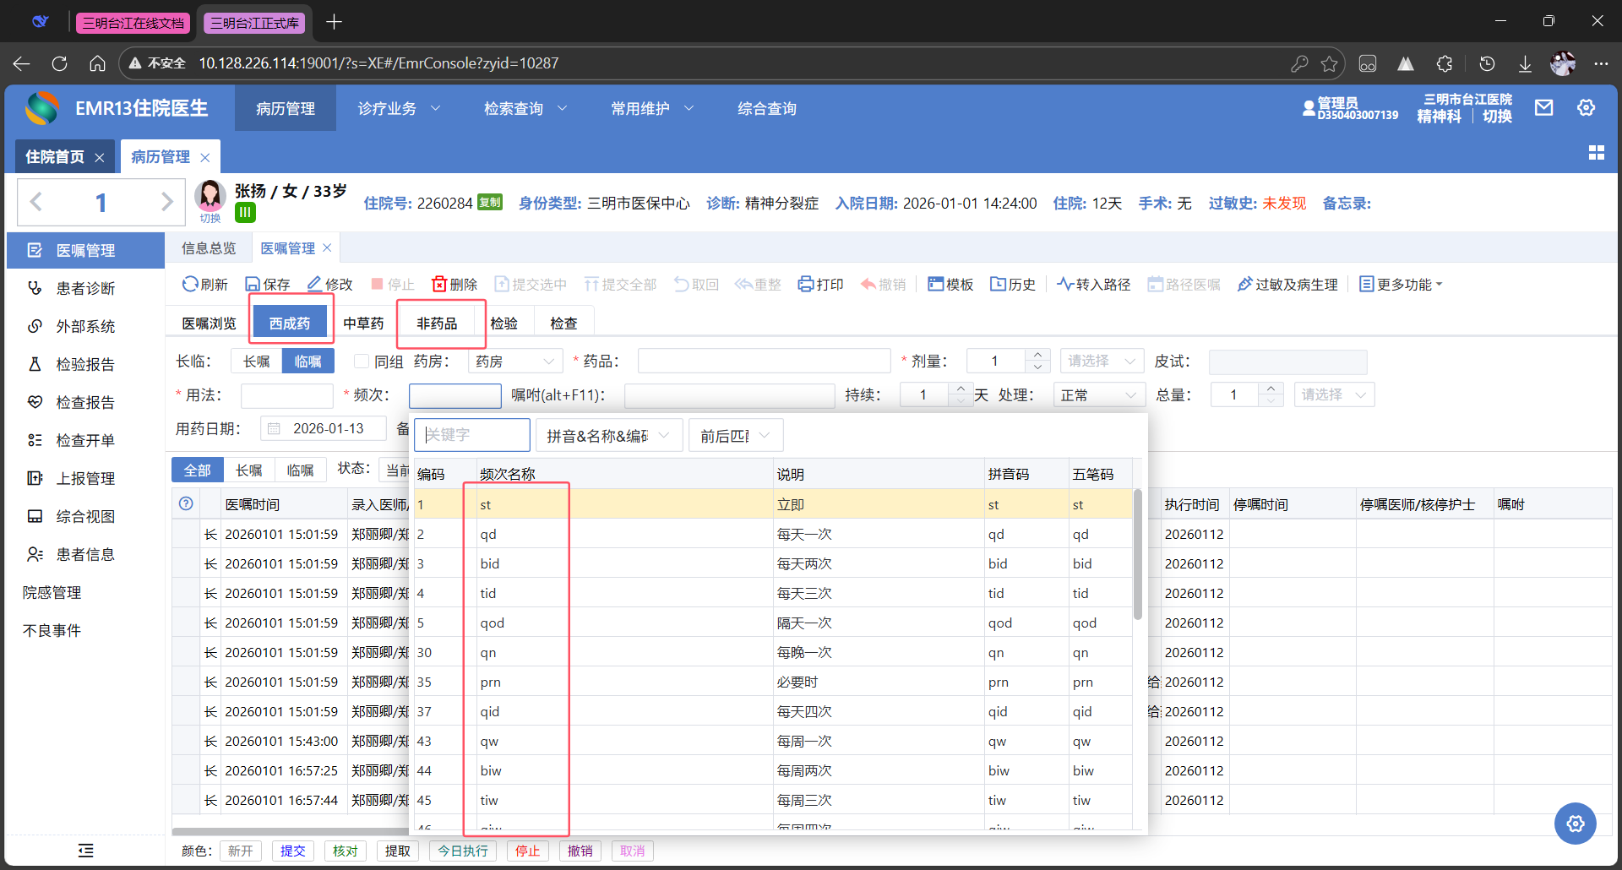Click the 保存 save icon
Image resolution: width=1622 pixels, height=870 pixels.
[x=253, y=285]
